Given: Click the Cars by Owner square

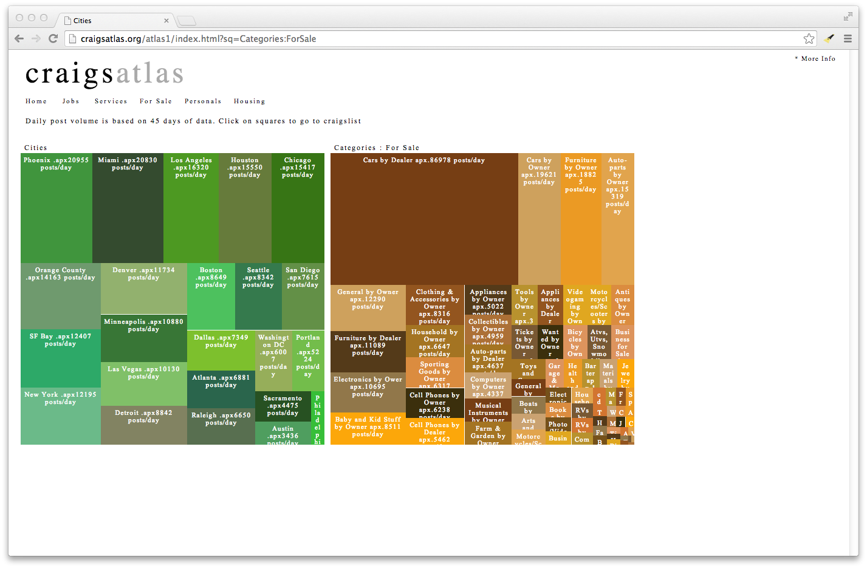Looking at the screenshot, I should [540, 219].
